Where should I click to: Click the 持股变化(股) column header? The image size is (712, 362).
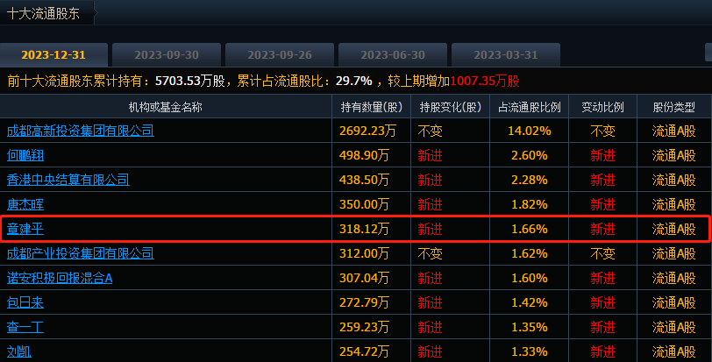451,107
